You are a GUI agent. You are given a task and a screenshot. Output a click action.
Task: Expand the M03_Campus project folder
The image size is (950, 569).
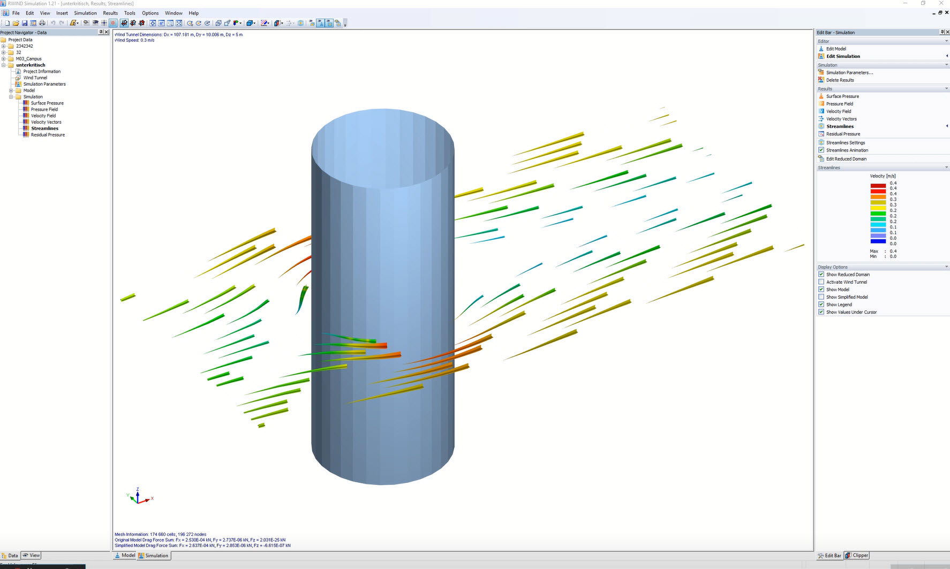click(4, 59)
